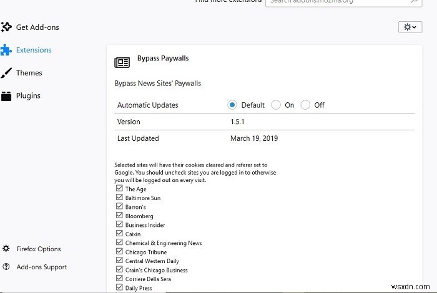Uncheck Chemical & Engineering News checkbox
The height and width of the screenshot is (293, 437).
(x=119, y=242)
